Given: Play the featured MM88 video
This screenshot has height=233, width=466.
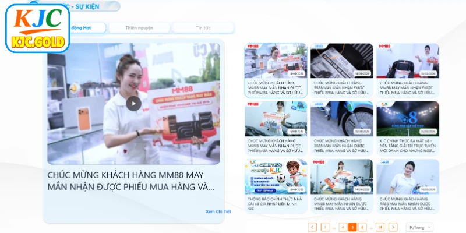Looking at the screenshot, I should click(x=133, y=104).
